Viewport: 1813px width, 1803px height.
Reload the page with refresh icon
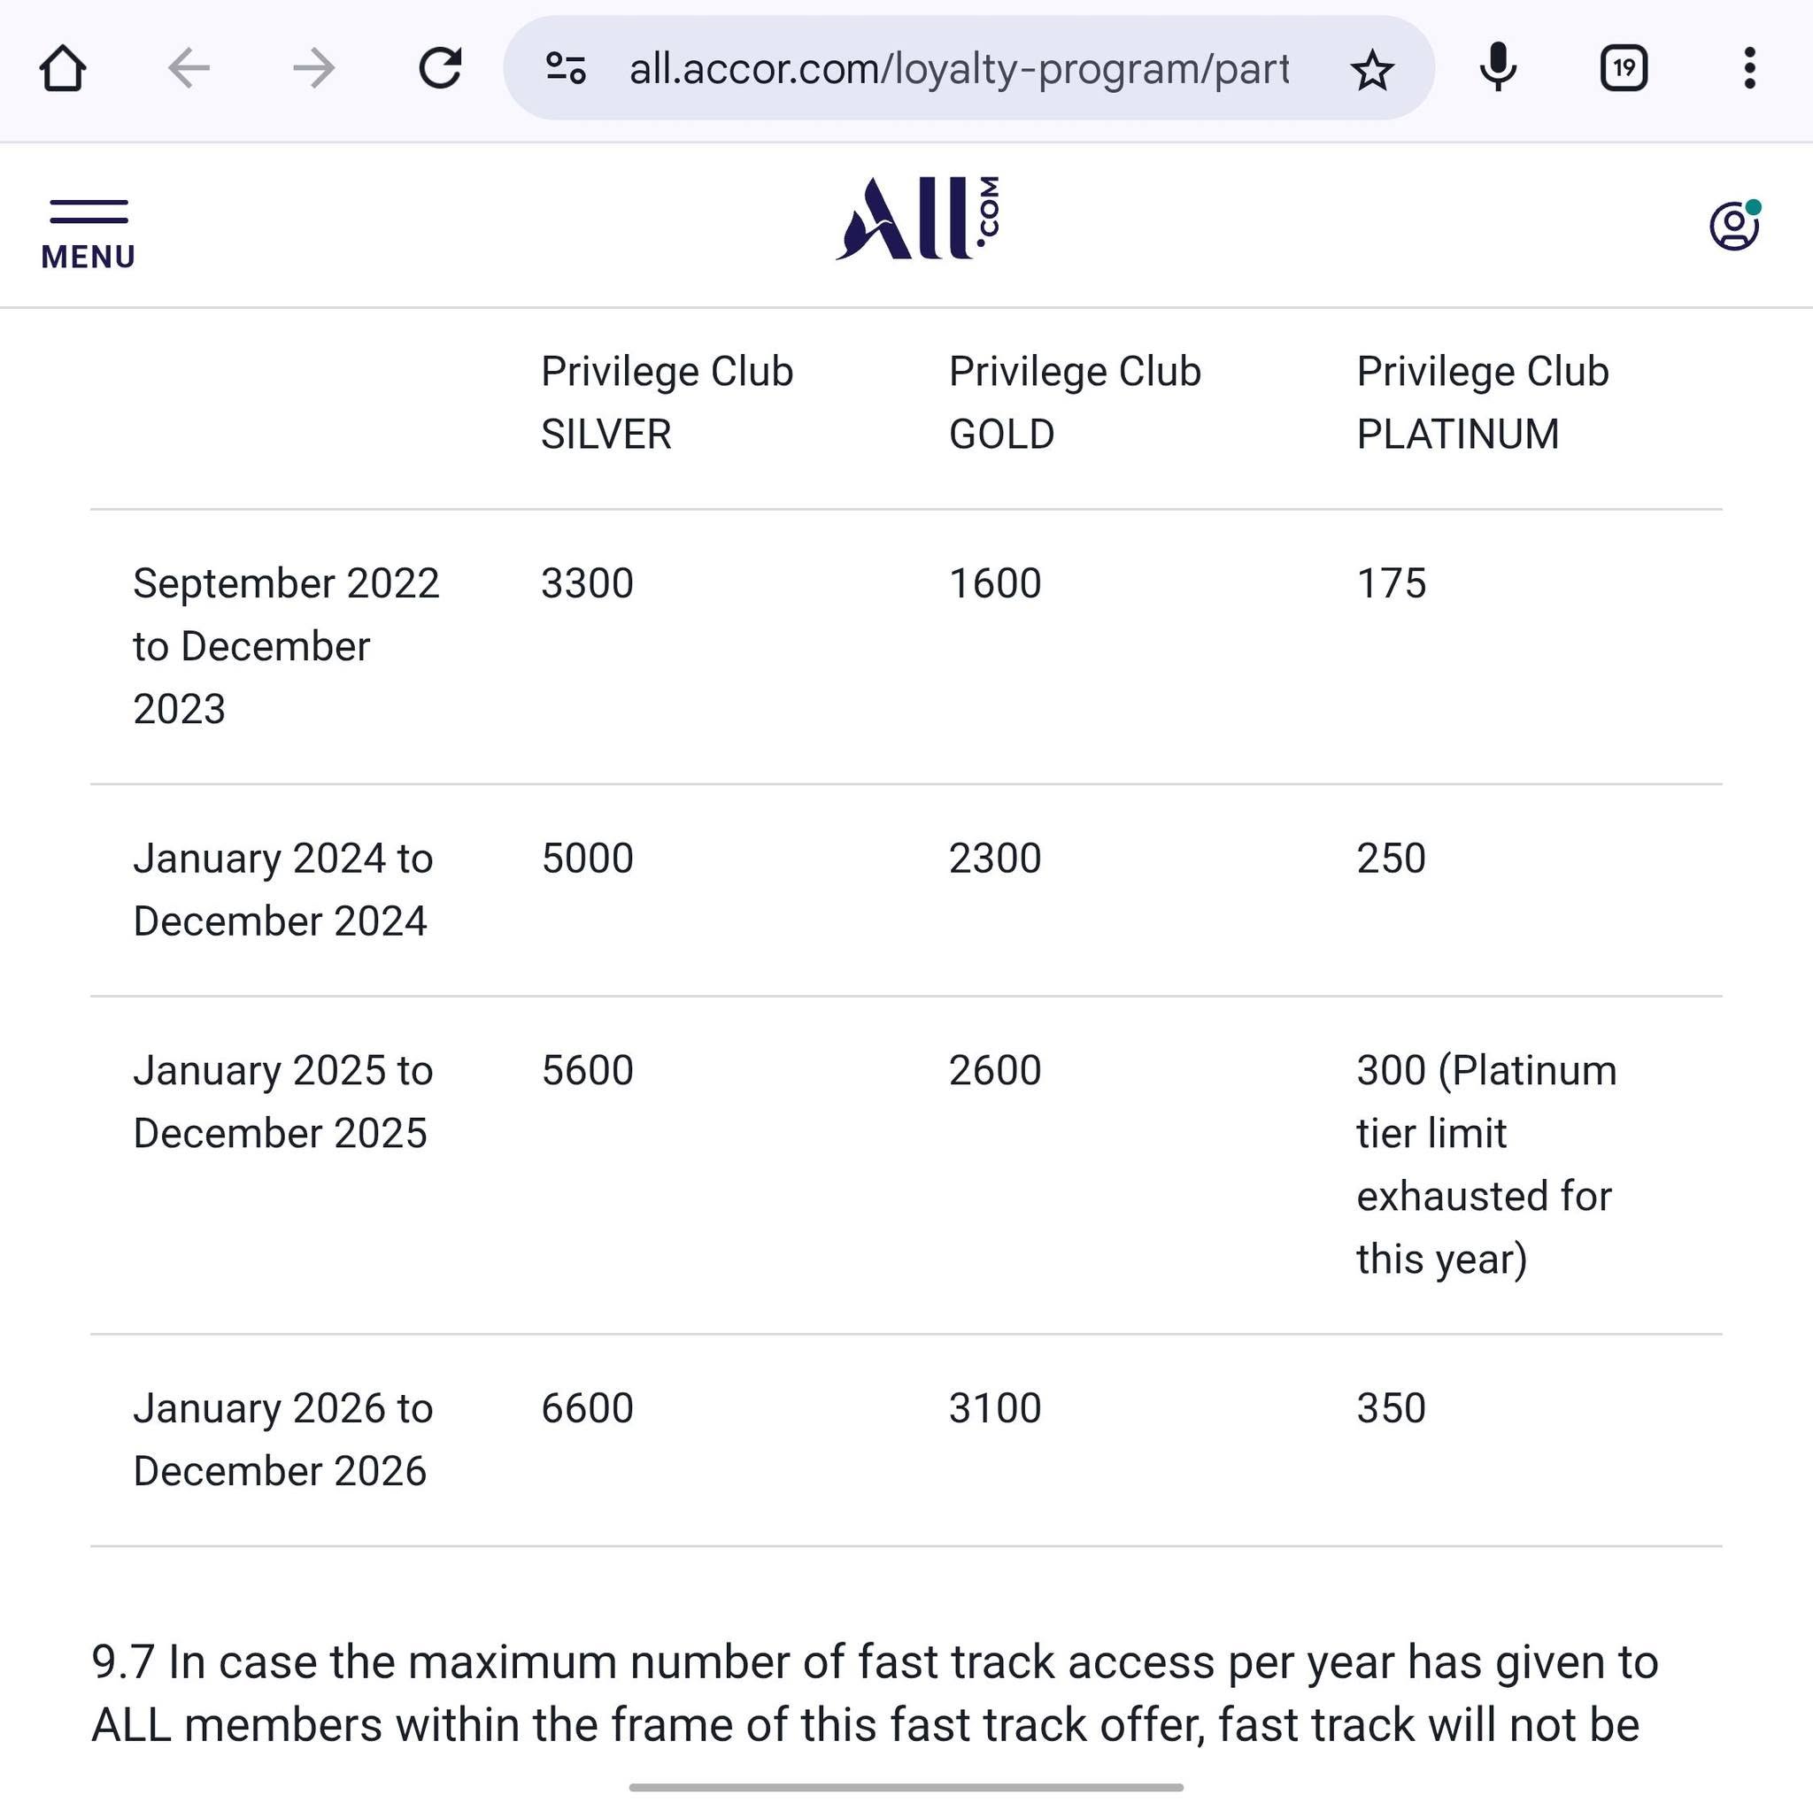tap(439, 68)
